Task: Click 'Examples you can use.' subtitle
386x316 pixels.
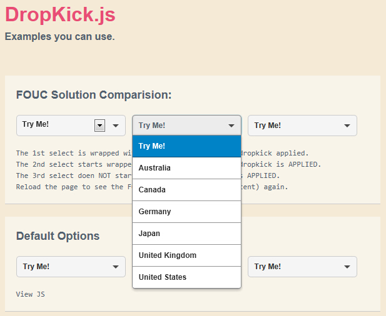Action: (60, 37)
